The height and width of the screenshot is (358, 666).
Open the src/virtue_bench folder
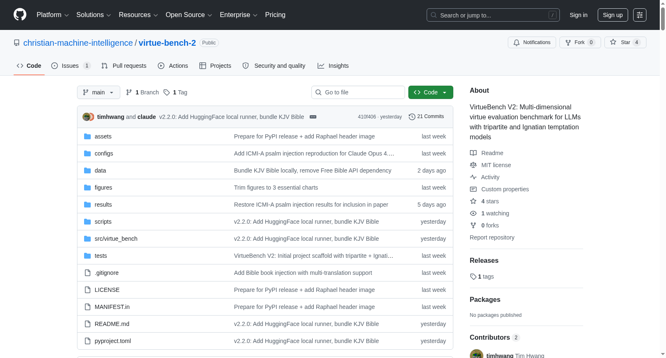point(116,239)
